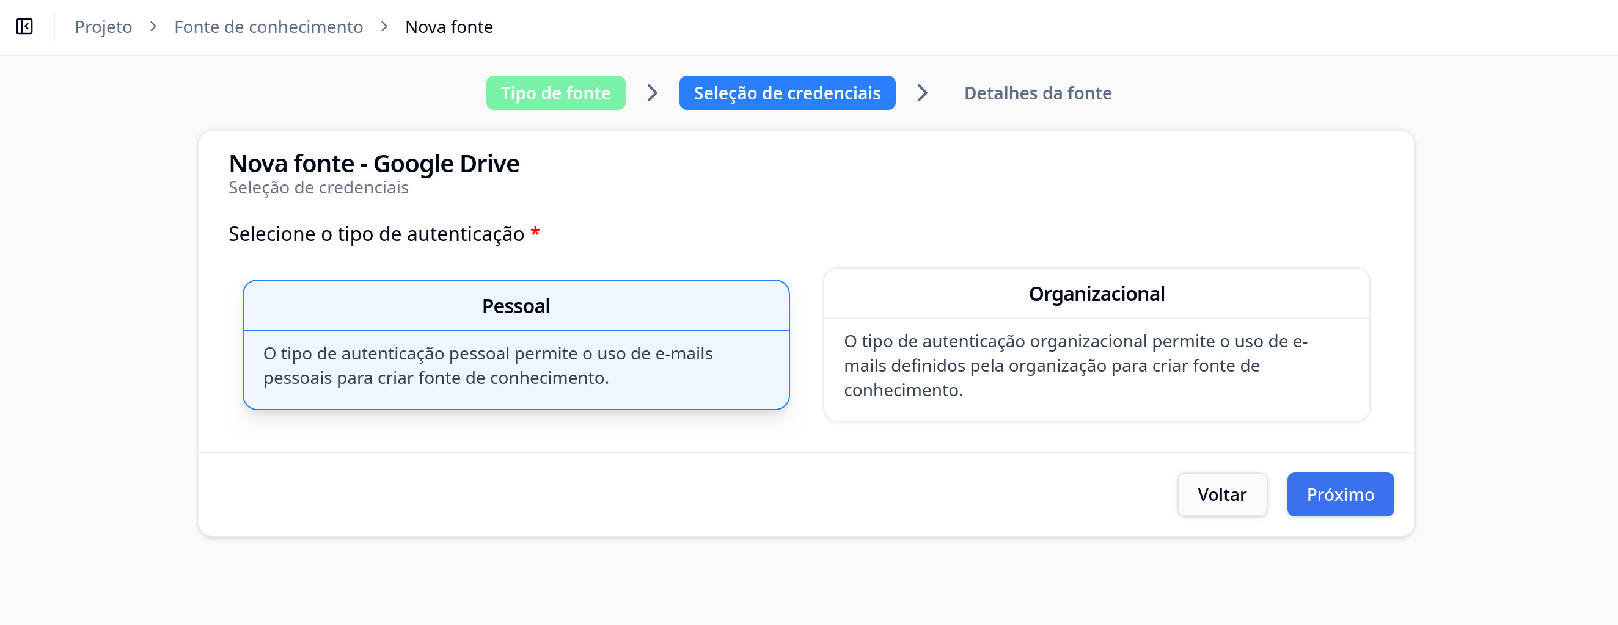Return to the Tipo de fonte step
This screenshot has width=1618, height=625.
(555, 93)
